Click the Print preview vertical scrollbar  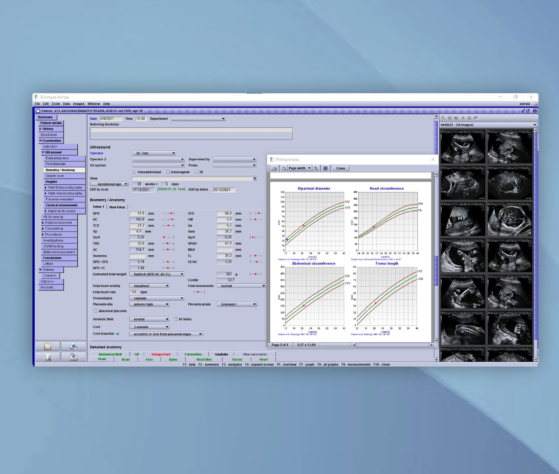click(436, 257)
